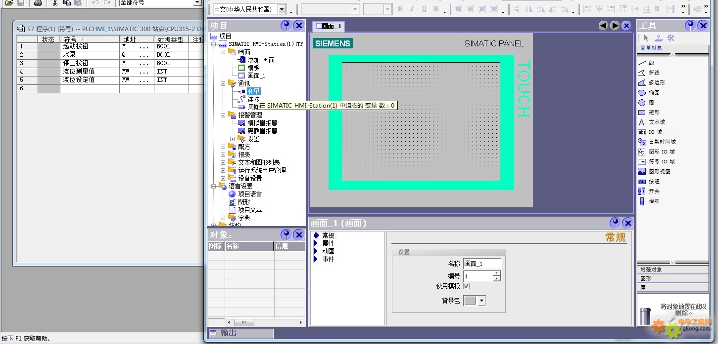The image size is (718, 344).
Task: Click the cut scissors icon in S7 toolbar
Action: pyautogui.click(x=55, y=3)
